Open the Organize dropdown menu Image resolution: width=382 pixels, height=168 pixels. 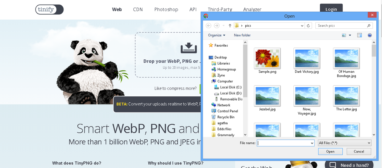pyautogui.click(x=217, y=35)
